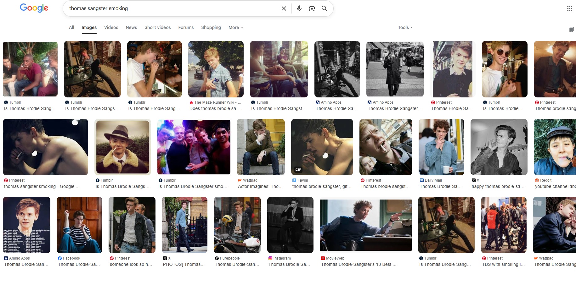Expand the Tools dropdown
Image resolution: width=576 pixels, height=296 pixels.
click(405, 27)
